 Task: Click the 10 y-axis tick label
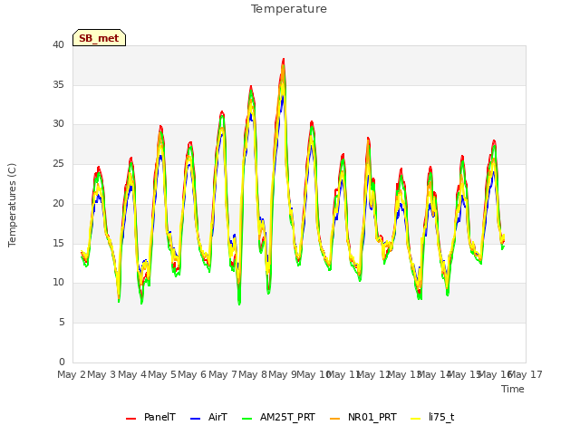58,282
